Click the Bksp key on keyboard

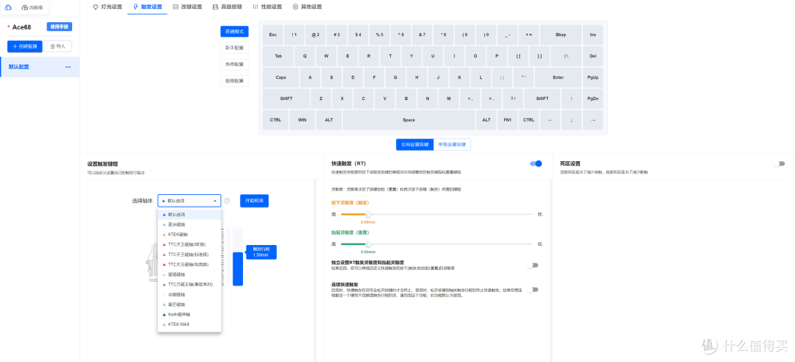560,35
